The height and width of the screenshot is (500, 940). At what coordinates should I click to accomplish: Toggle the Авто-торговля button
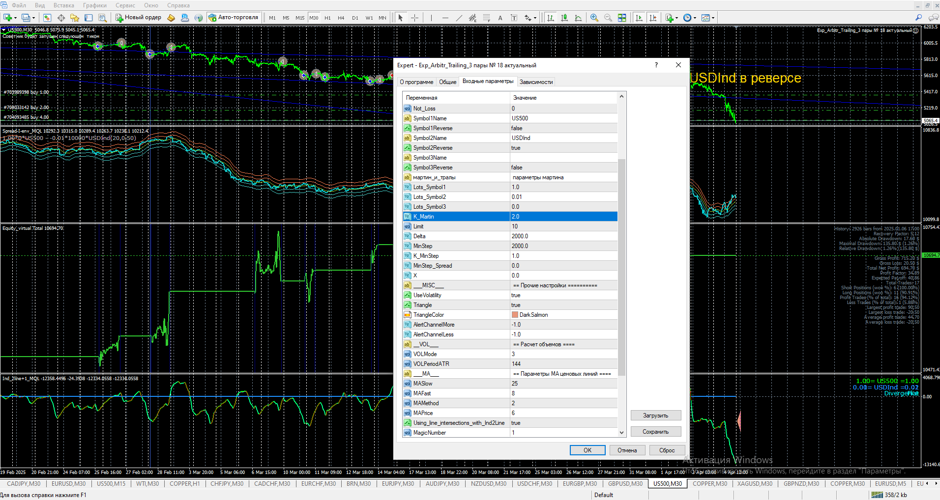point(234,18)
